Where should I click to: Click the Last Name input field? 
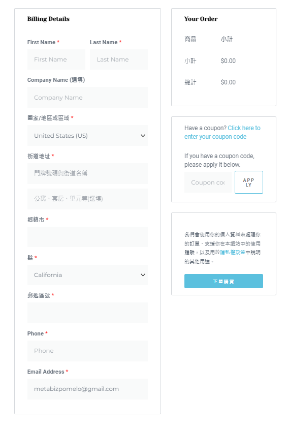119,59
